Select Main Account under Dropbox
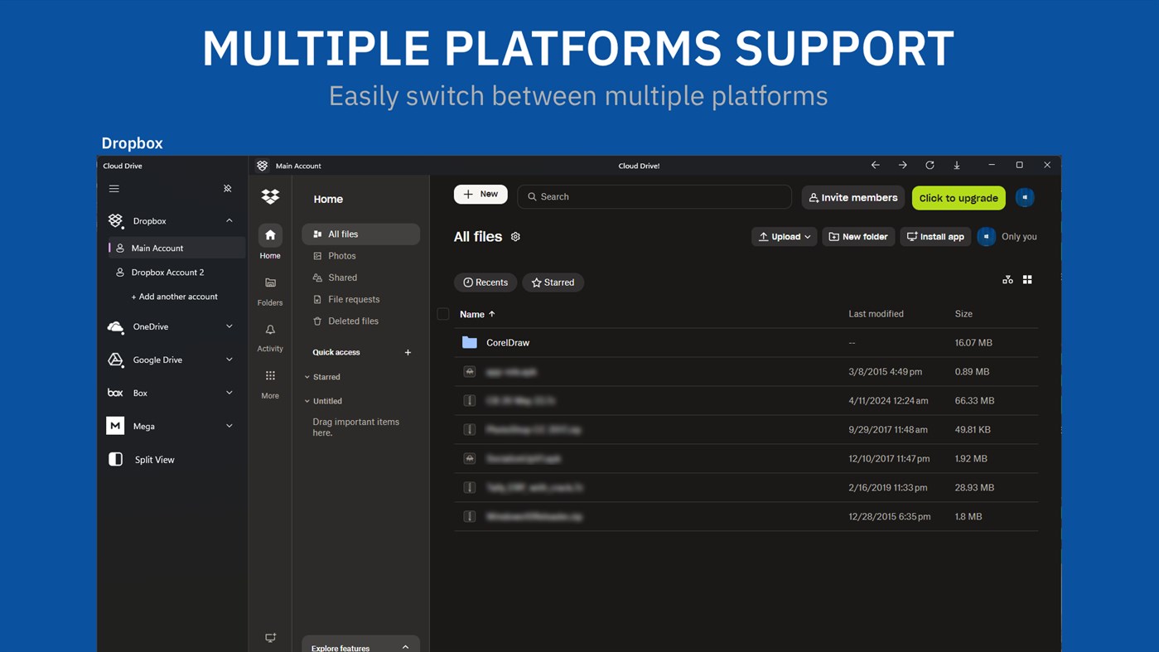 pyautogui.click(x=176, y=248)
